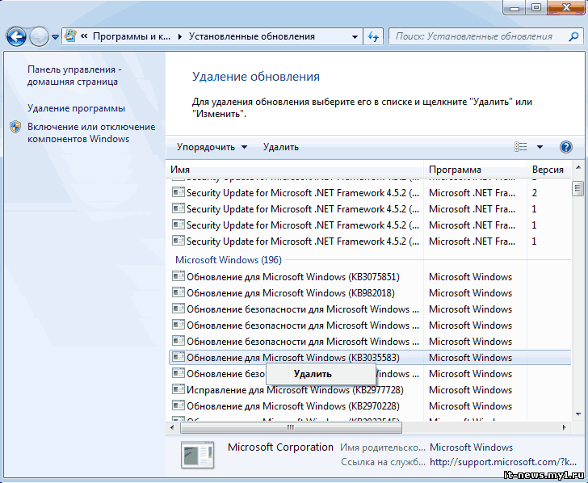588x483 pixels.
Task: Click the icon of update KB3035583
Action: (178, 357)
